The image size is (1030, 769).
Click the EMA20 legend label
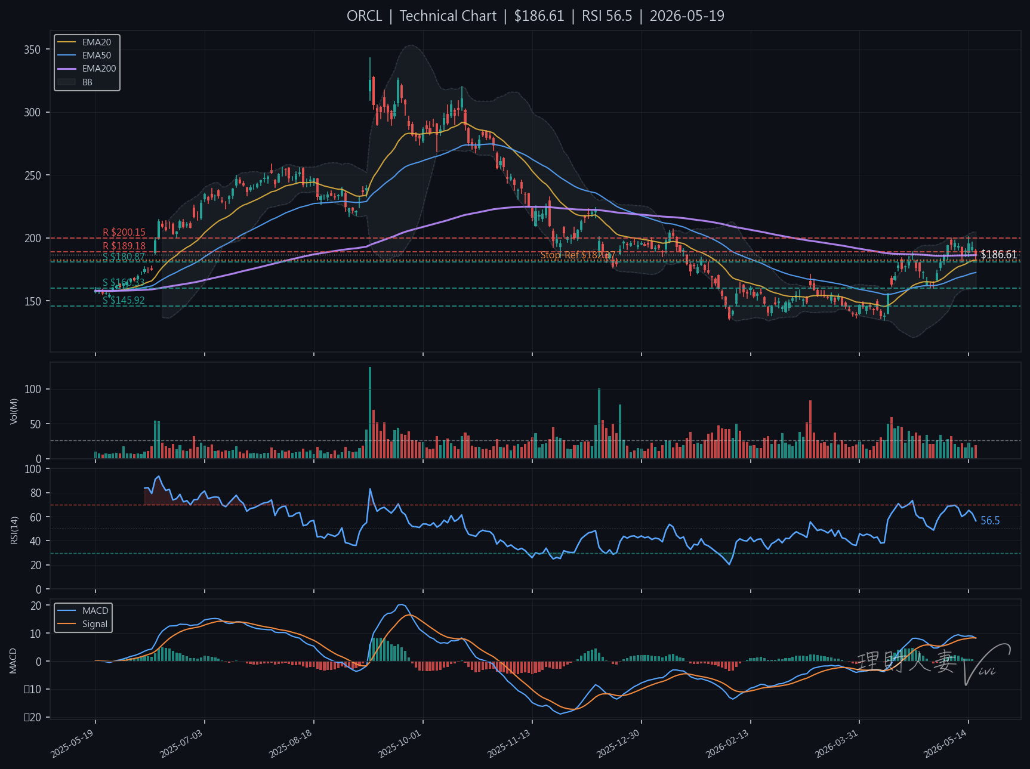[97, 42]
